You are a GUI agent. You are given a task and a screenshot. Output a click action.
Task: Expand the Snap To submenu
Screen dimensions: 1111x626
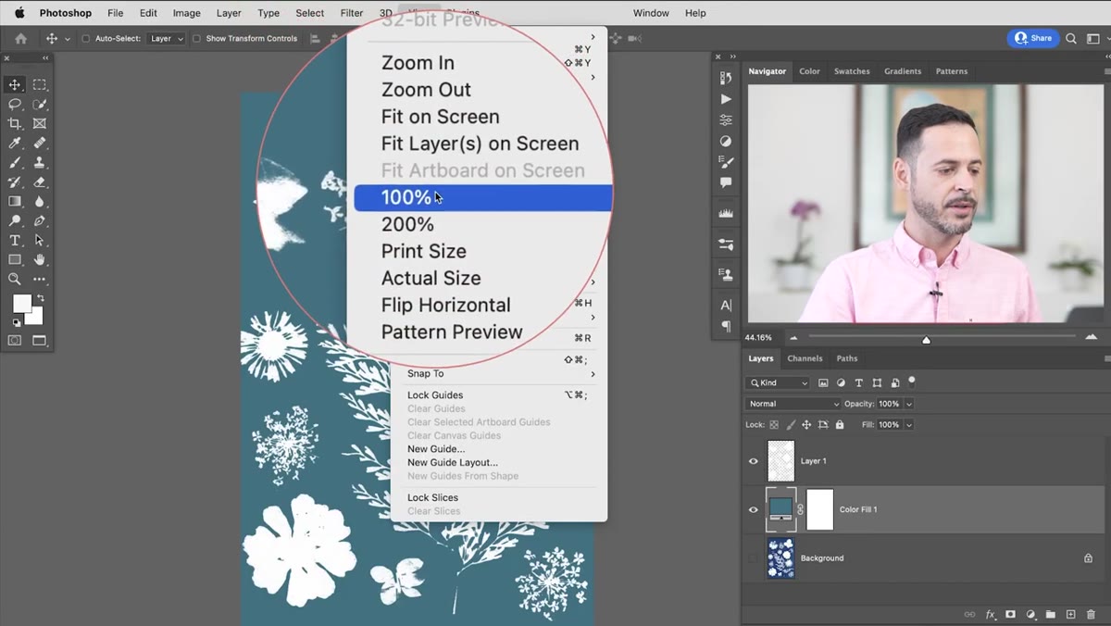pyautogui.click(x=499, y=374)
